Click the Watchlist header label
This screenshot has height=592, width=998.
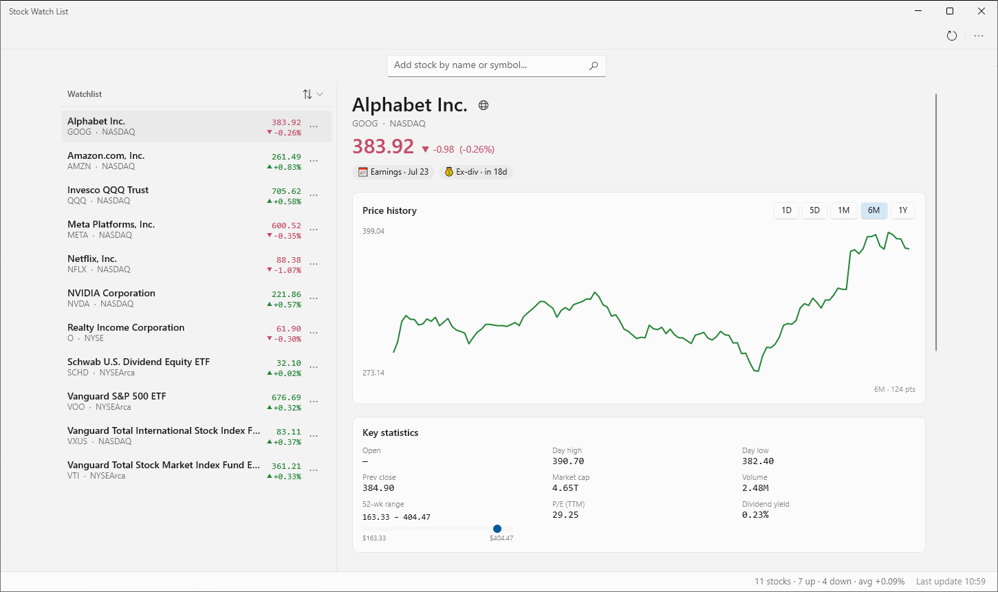point(85,94)
